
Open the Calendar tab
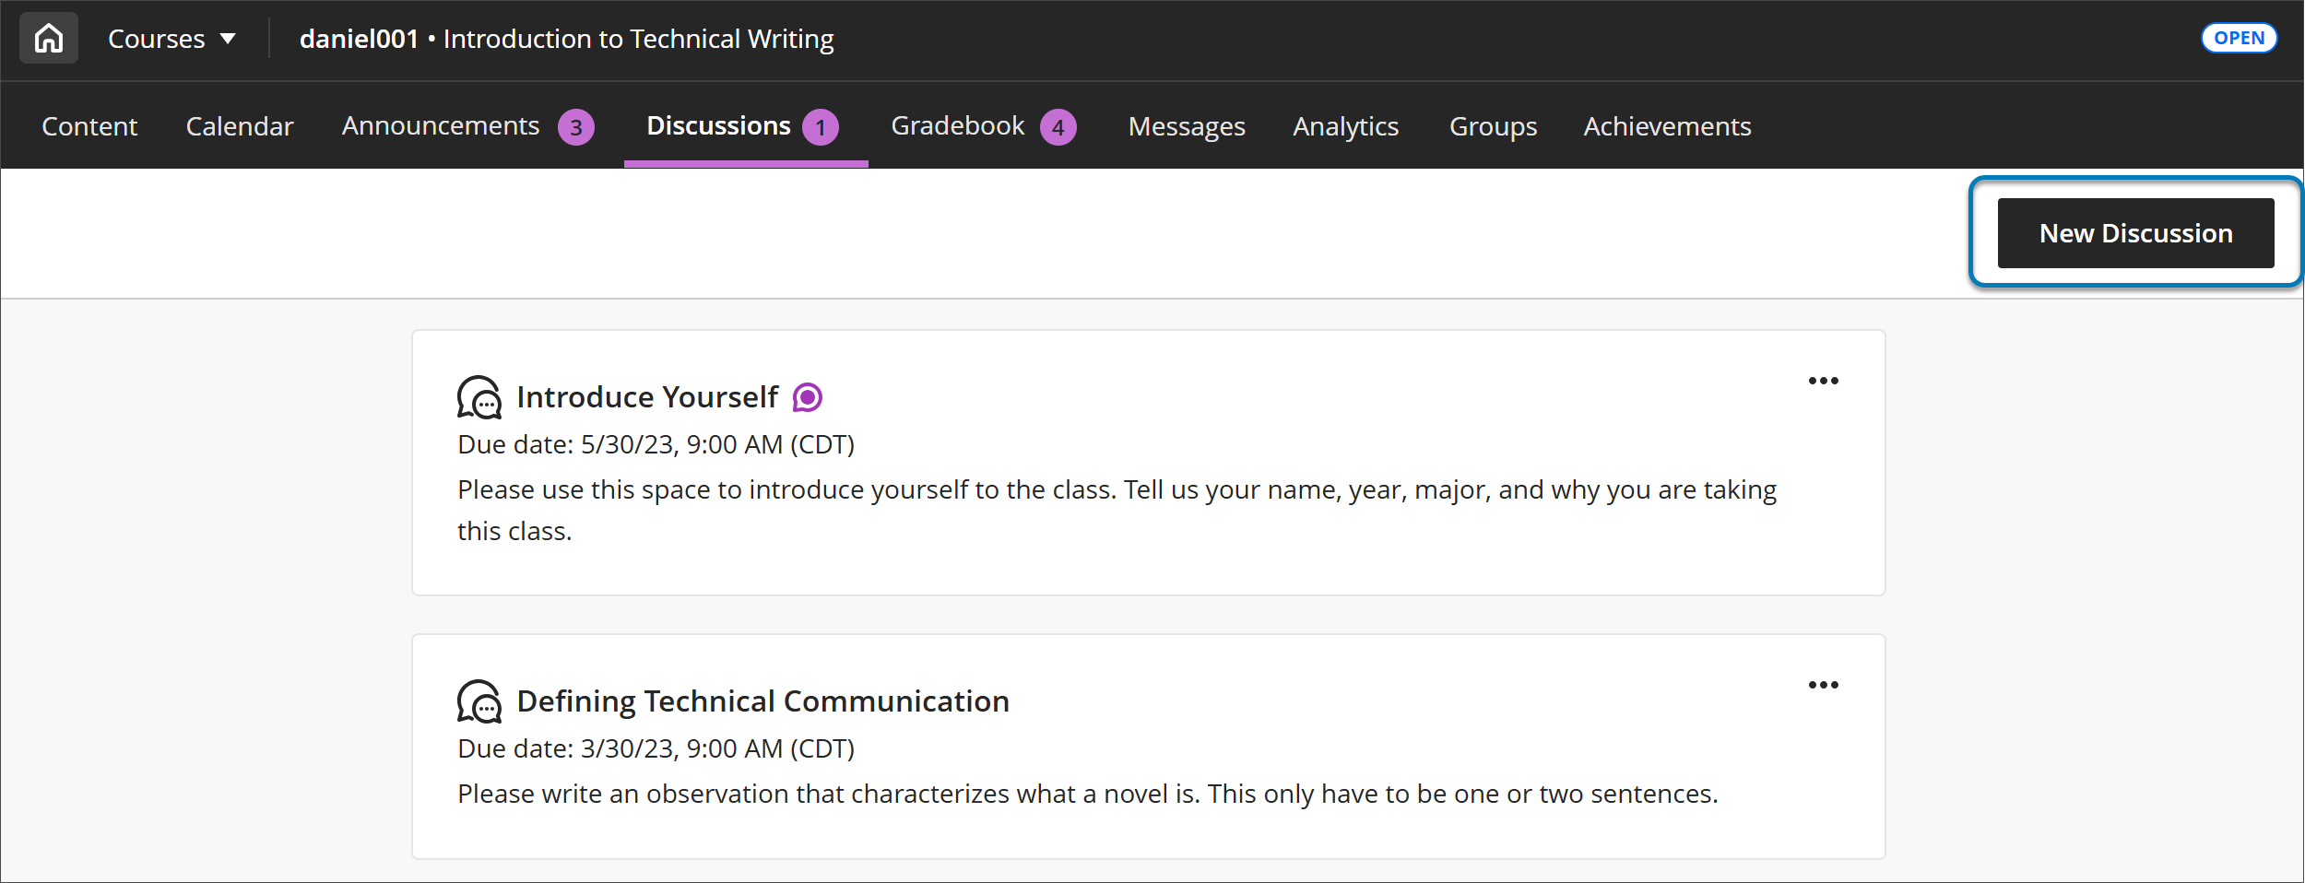[x=239, y=126]
